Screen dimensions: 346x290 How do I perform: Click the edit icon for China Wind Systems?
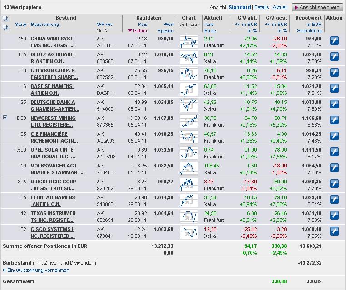tap(334, 41)
